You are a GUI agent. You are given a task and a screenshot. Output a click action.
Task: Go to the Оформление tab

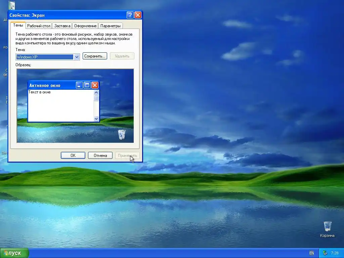click(x=85, y=26)
